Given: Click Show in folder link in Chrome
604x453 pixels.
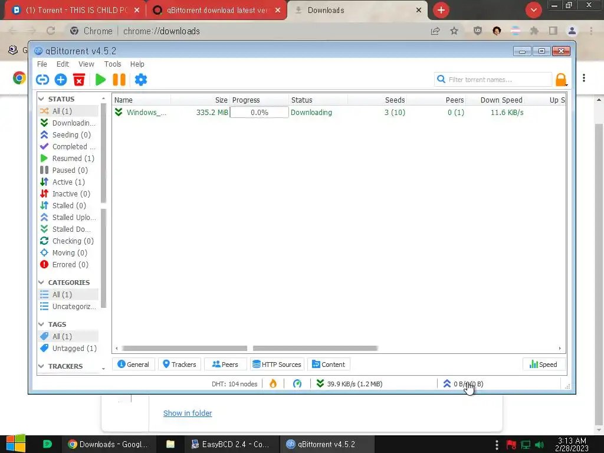Looking at the screenshot, I should pyautogui.click(x=188, y=413).
